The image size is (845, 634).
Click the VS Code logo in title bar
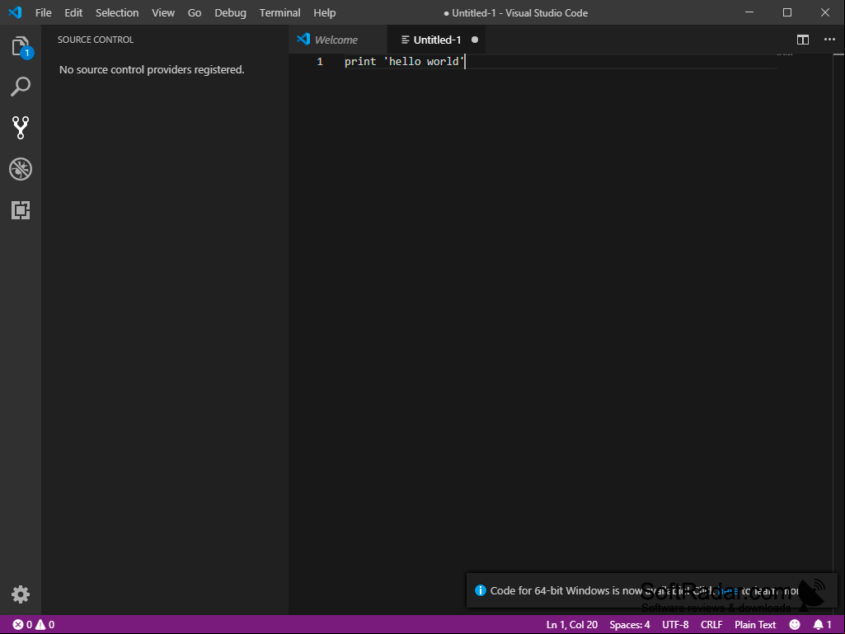(15, 12)
